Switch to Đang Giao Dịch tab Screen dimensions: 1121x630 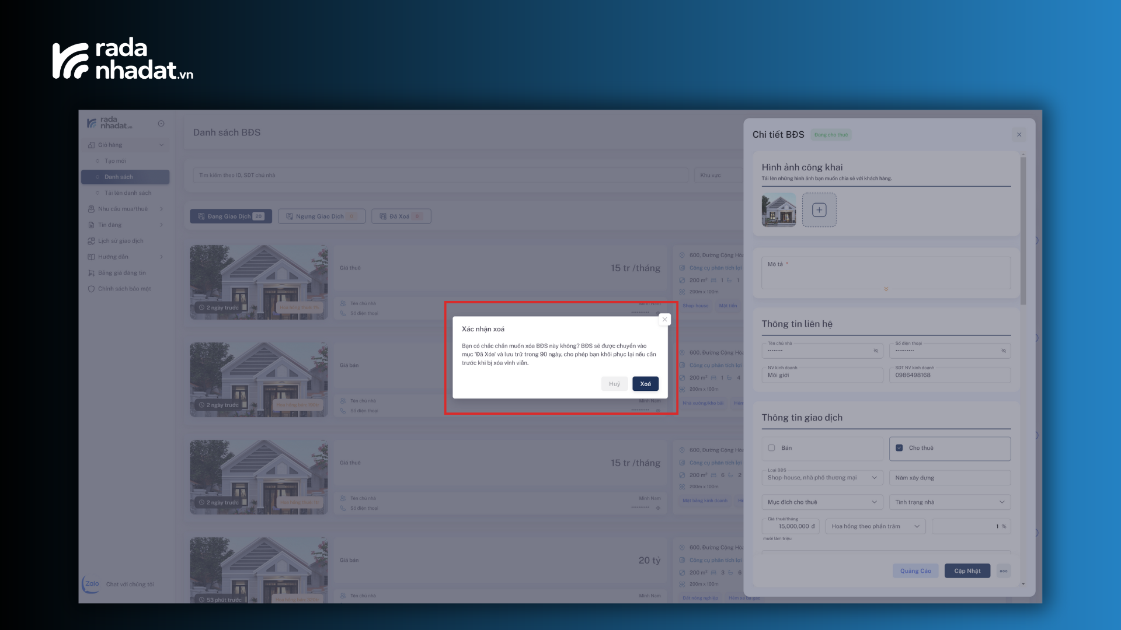point(231,216)
